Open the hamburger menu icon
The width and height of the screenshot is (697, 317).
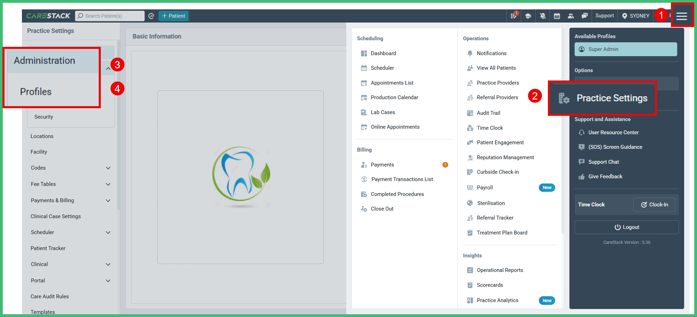pos(682,16)
